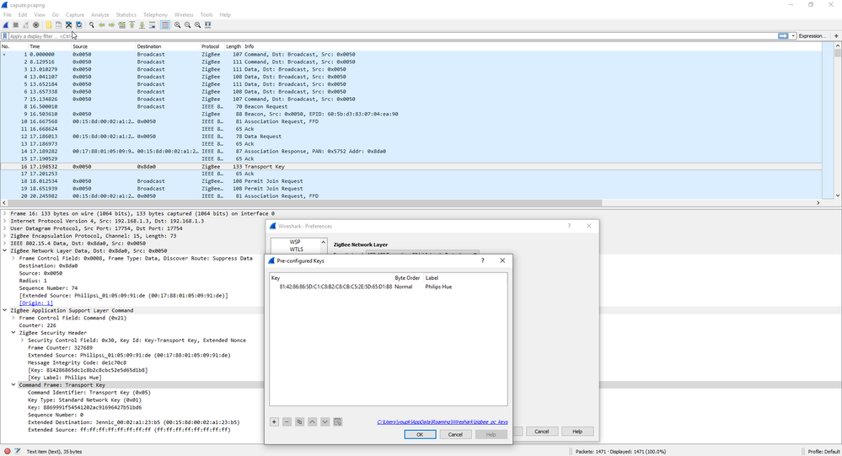Open capture options gear icon
The width and height of the screenshot is (842, 456).
point(36,24)
